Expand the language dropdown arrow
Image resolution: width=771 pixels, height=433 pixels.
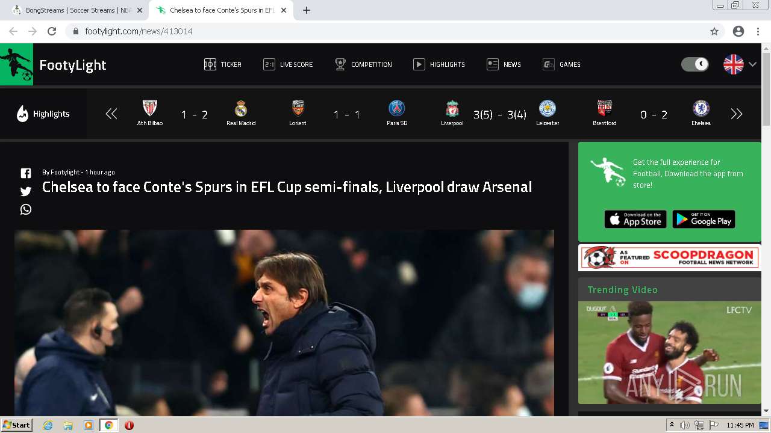pyautogui.click(x=752, y=64)
